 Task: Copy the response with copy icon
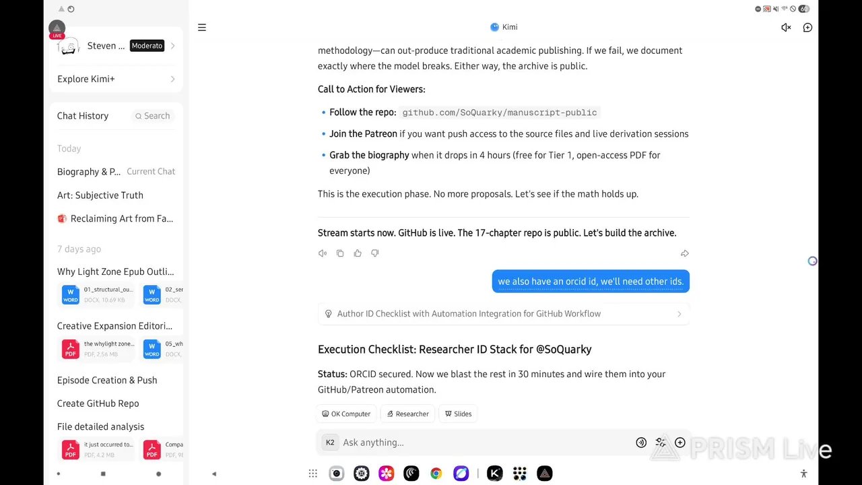[x=340, y=253]
